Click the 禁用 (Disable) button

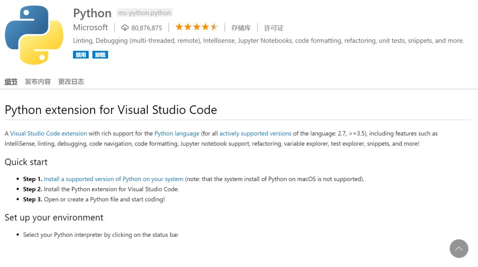click(x=81, y=55)
